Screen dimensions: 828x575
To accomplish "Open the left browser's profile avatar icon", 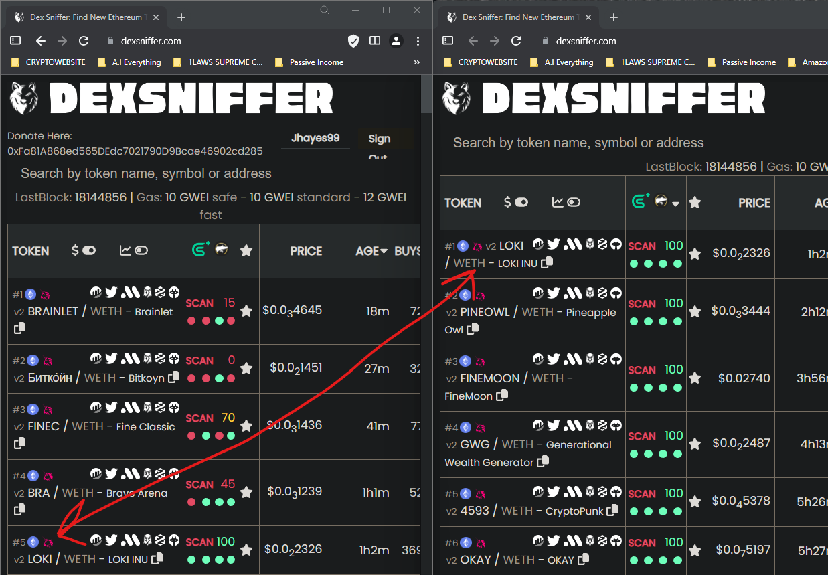I will [x=396, y=41].
